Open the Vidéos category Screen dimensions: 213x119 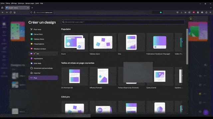click(43, 54)
